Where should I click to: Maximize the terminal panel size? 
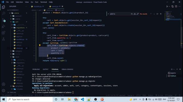[x=177, y=69]
